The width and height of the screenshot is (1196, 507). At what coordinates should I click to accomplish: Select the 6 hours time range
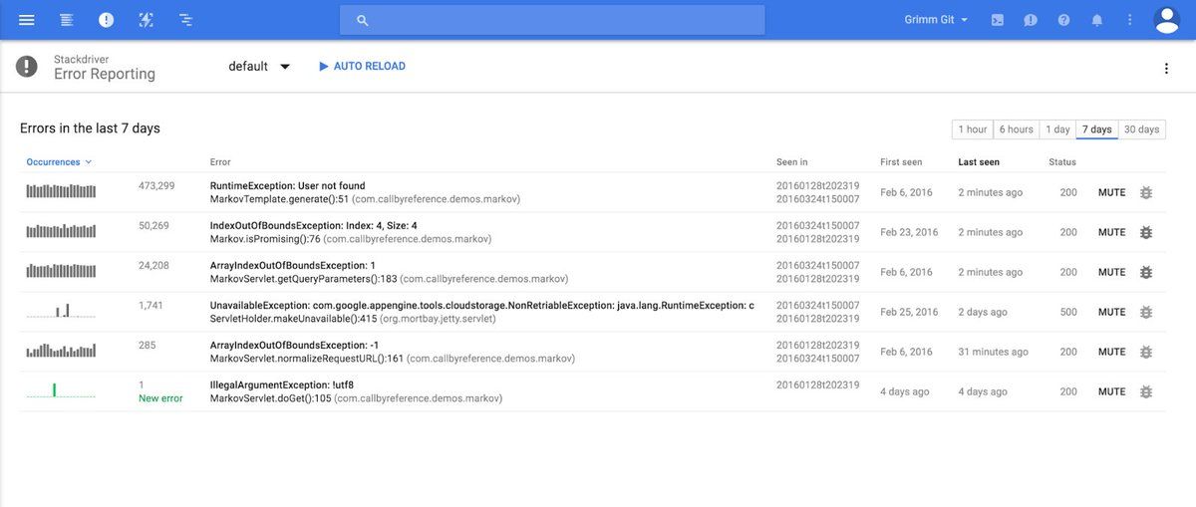click(1016, 129)
